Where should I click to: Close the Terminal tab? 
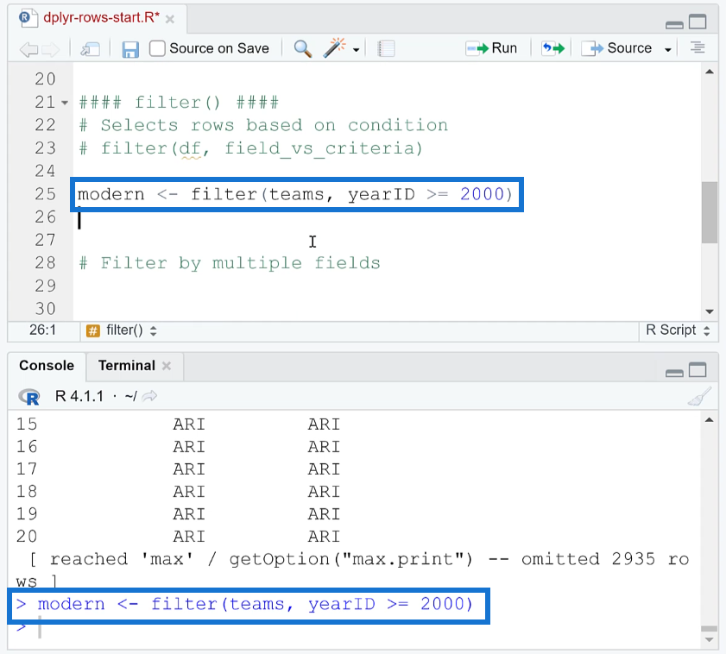[167, 366]
